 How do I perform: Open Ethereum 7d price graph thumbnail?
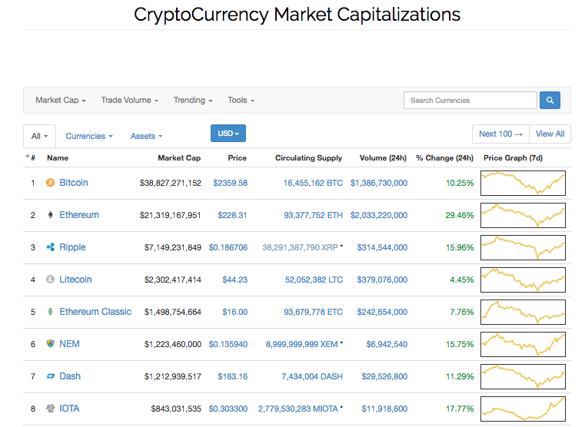[x=523, y=215]
